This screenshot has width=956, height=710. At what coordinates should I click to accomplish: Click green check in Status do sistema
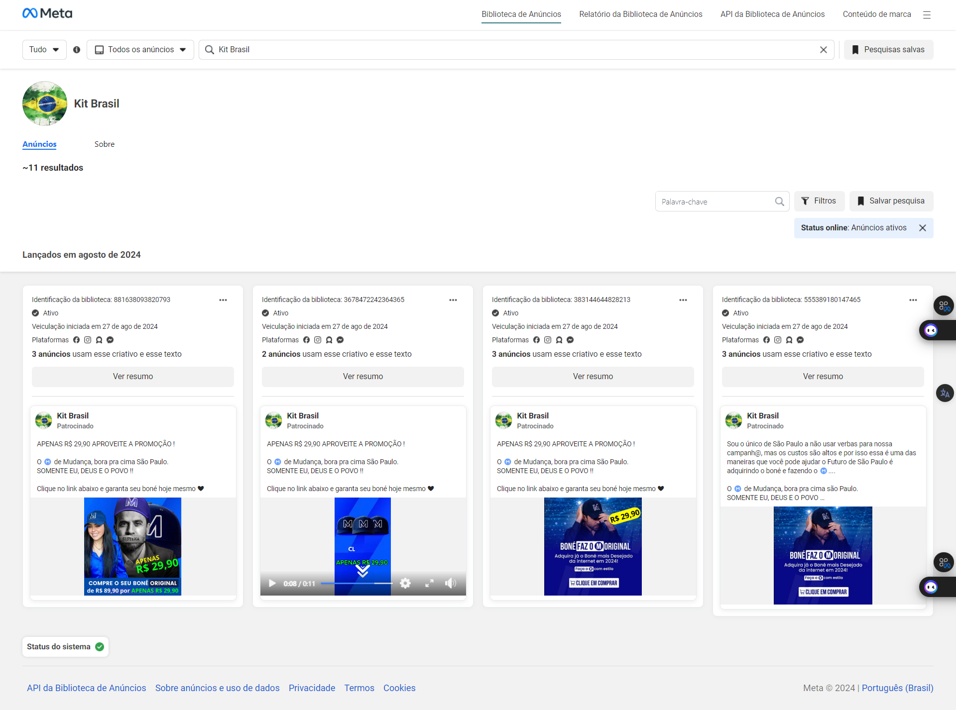tap(100, 647)
